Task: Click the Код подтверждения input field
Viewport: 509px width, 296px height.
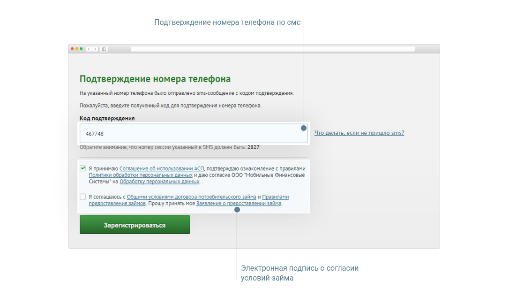Action: click(194, 134)
